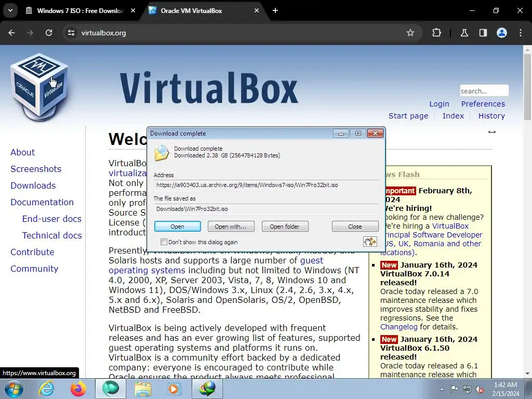Launch Internet Explorer from taskbar
The height and width of the screenshot is (399, 532).
[46, 389]
